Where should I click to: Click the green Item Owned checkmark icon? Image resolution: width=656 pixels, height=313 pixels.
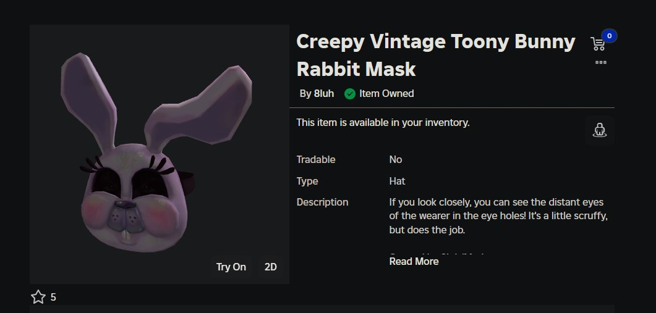pos(350,94)
